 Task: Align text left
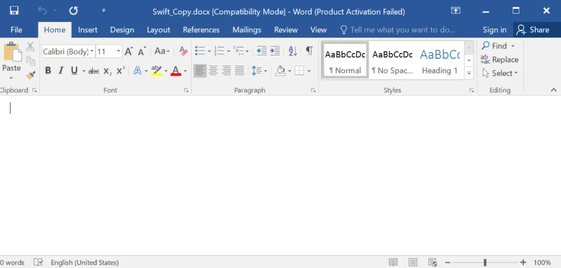(200, 71)
